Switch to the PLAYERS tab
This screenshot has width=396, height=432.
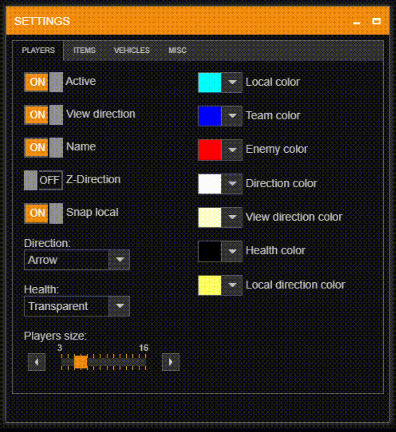pyautogui.click(x=38, y=51)
